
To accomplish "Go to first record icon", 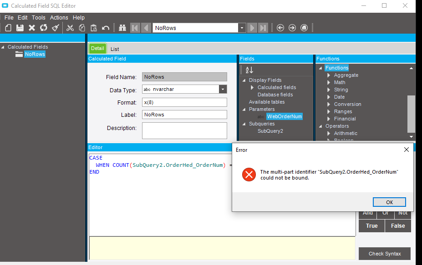I will 135,28.
